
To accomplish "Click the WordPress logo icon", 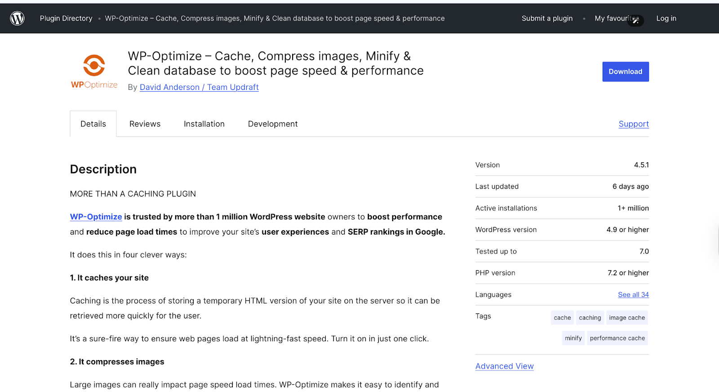I will point(17,18).
